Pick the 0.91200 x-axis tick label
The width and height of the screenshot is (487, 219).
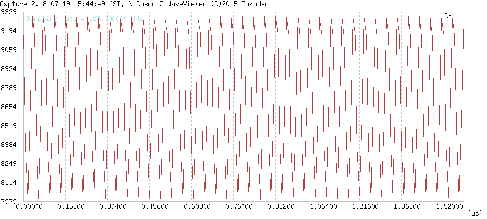281,207
